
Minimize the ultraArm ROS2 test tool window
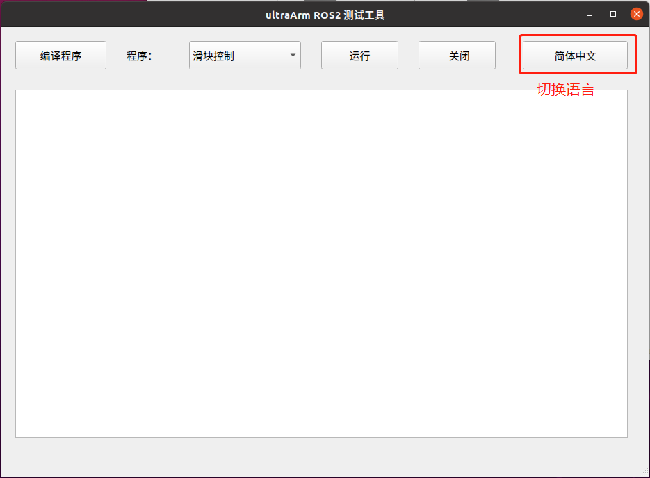pos(590,15)
